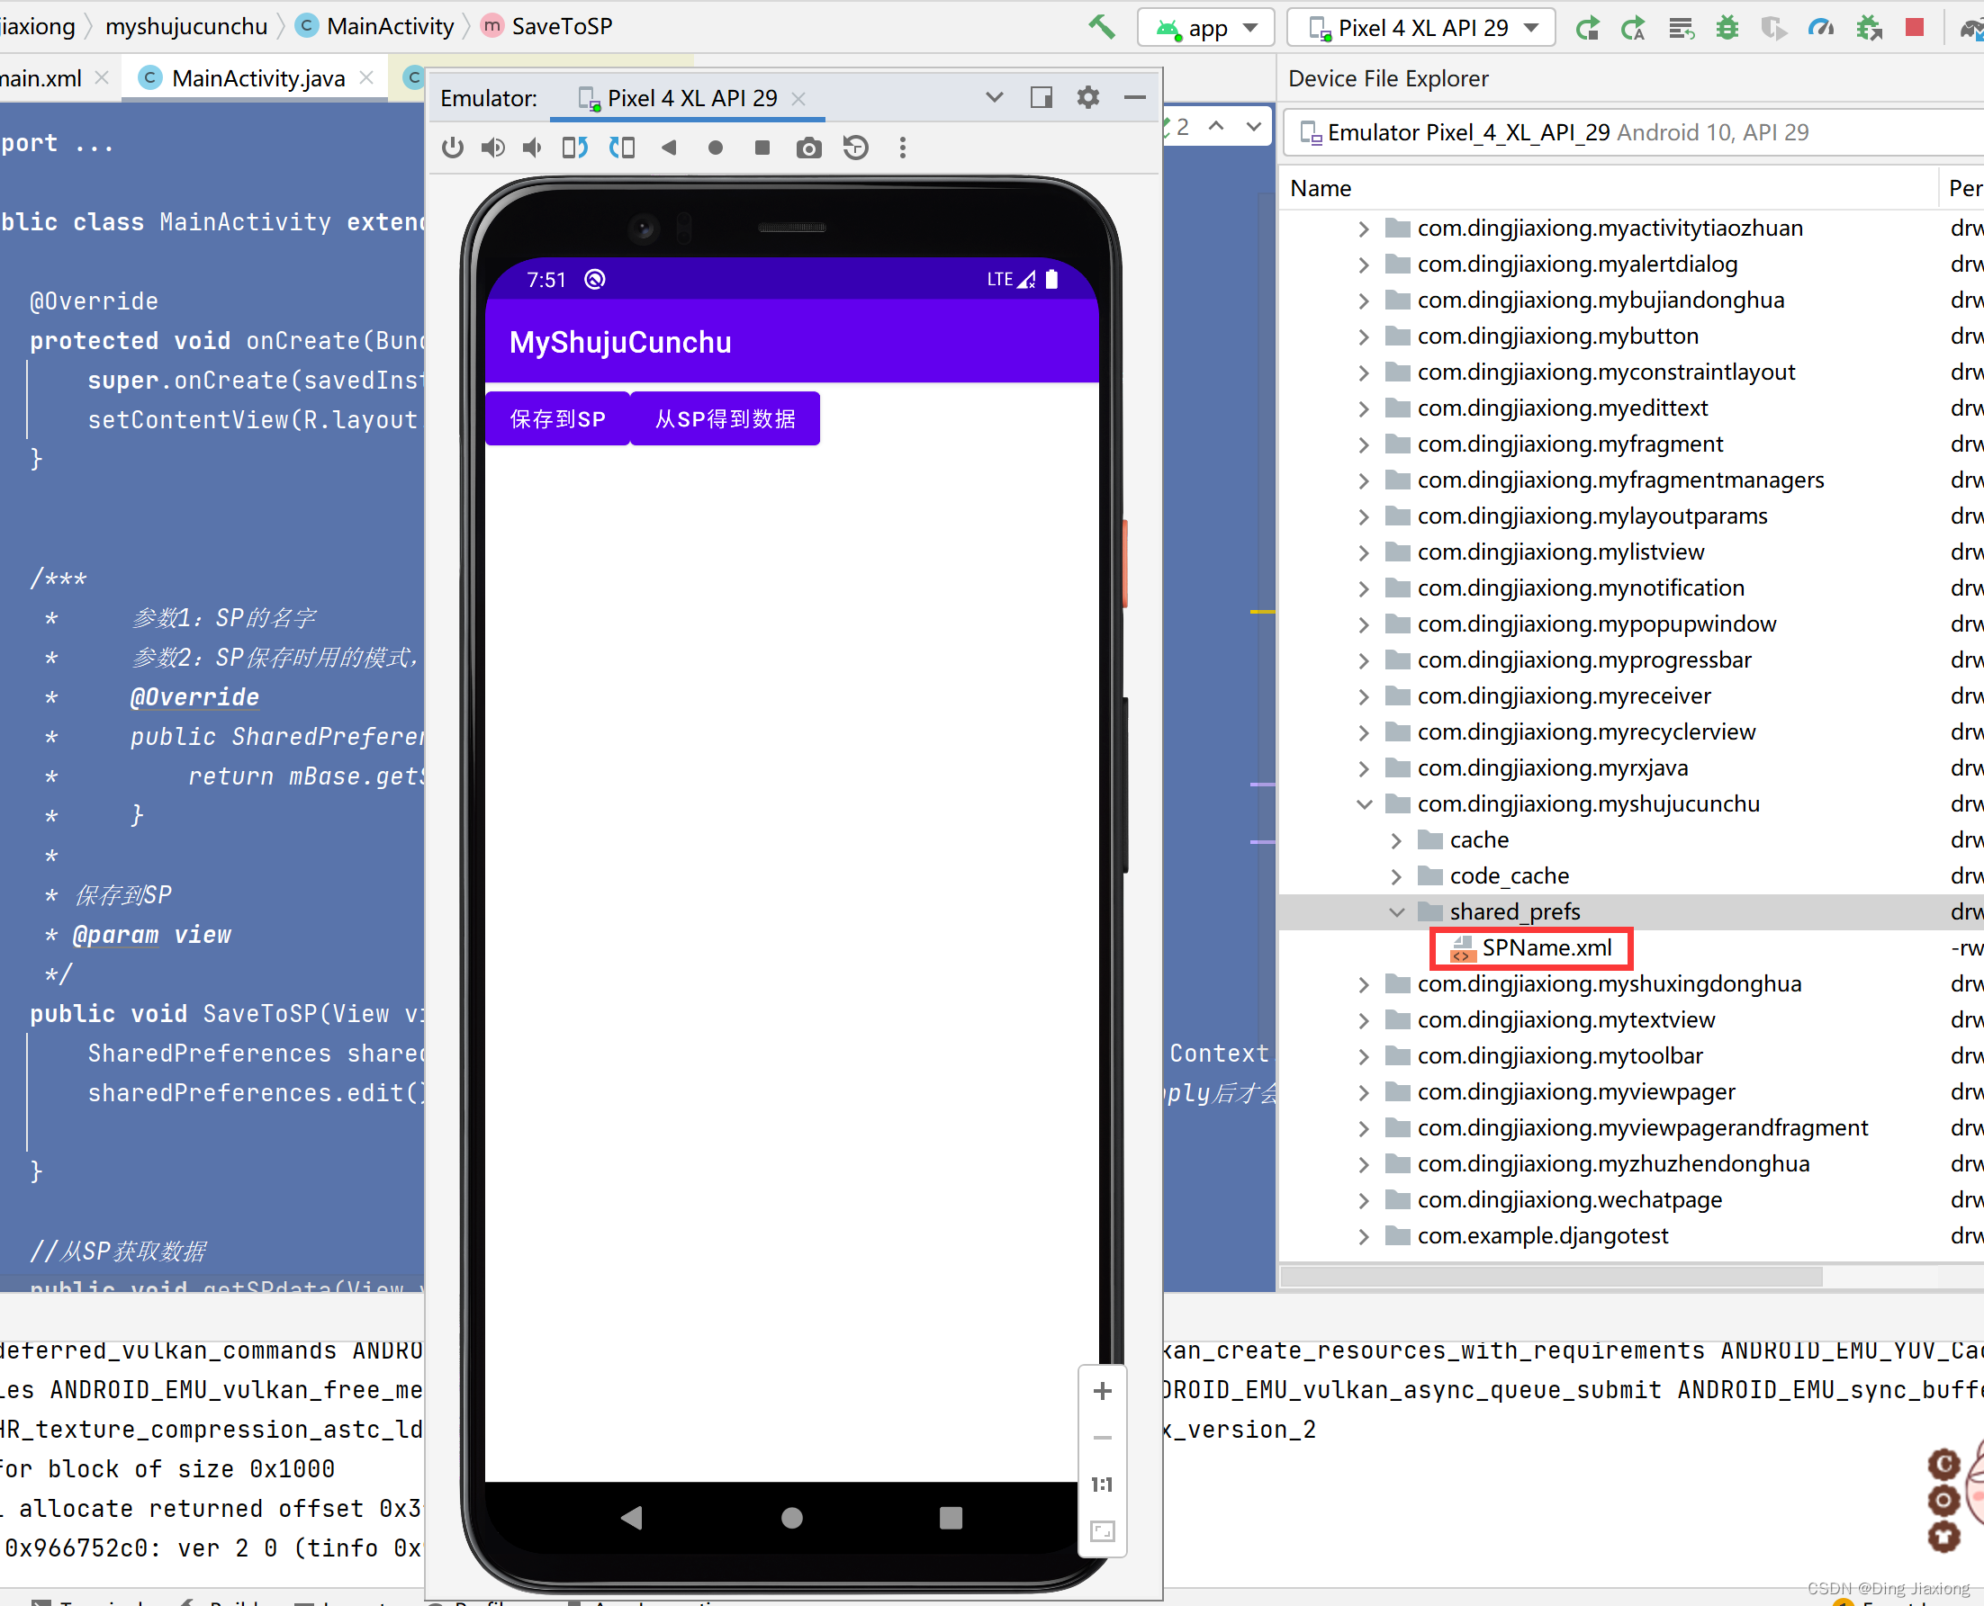Click the myshujucunchu breadcrumb item
Viewport: 1984px width, 1606px height.
click(186, 26)
